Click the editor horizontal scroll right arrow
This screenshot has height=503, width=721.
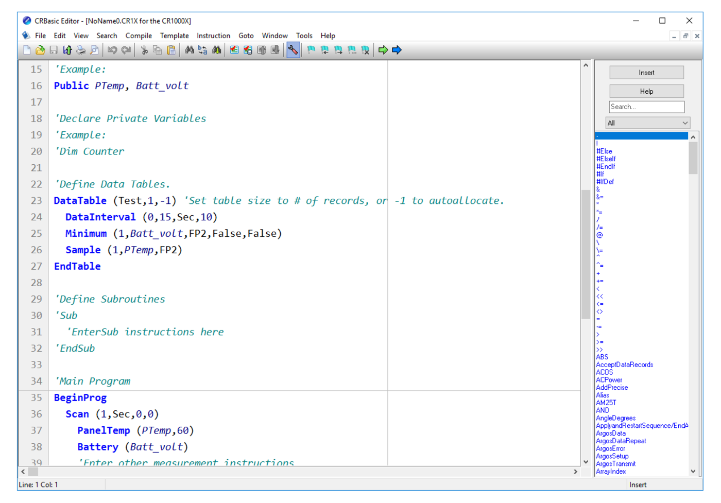pyautogui.click(x=575, y=472)
